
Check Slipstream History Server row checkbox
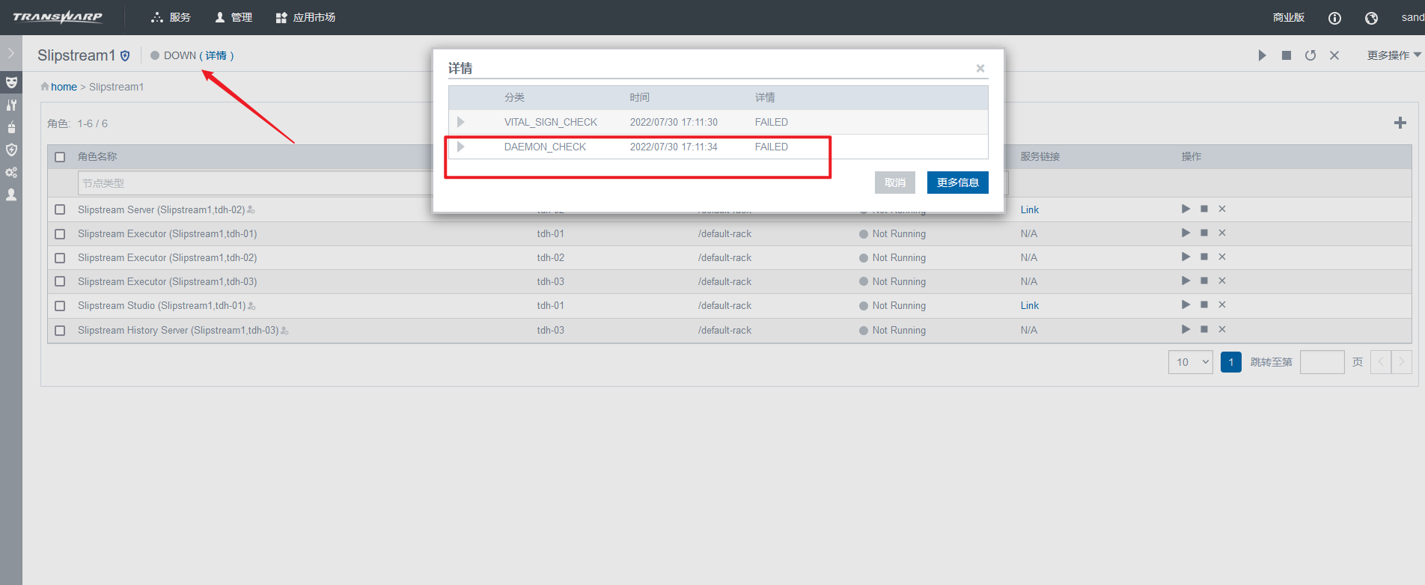(60, 330)
